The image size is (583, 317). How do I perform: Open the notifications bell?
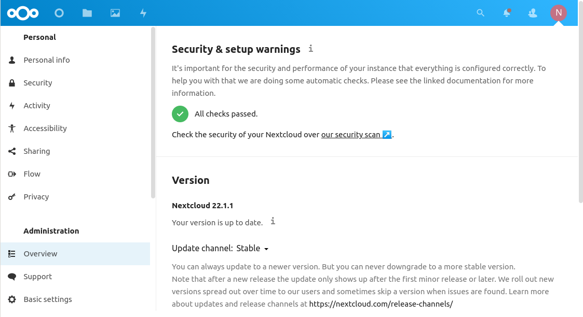click(507, 13)
